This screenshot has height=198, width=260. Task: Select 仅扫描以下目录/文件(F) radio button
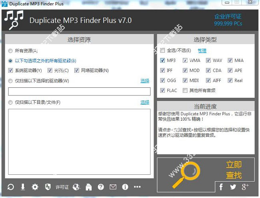(x=10, y=102)
